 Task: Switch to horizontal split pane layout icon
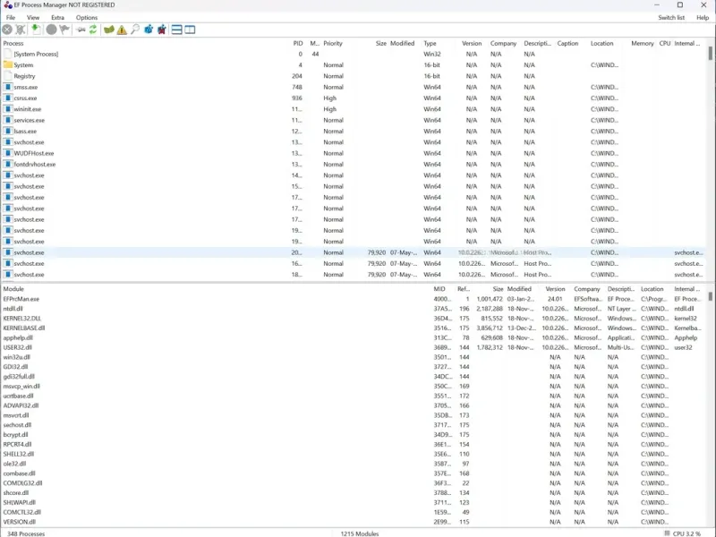click(176, 30)
